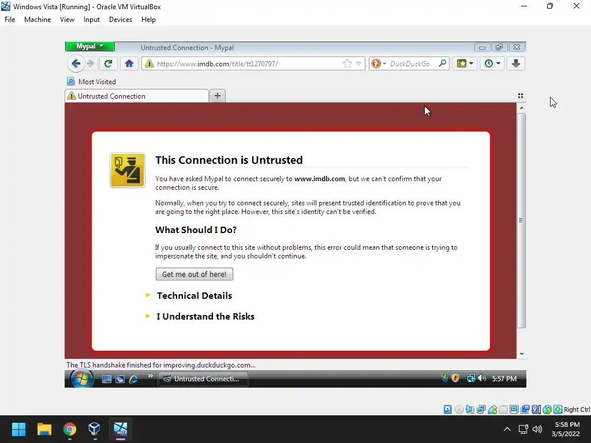Go back with the browser back arrow
This screenshot has width=591, height=443.
pyautogui.click(x=76, y=63)
